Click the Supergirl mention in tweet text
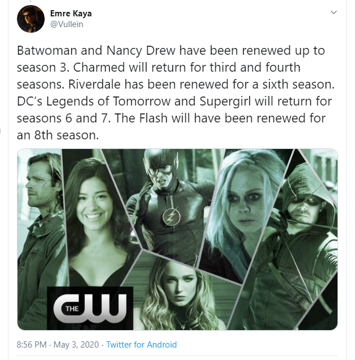 [x=225, y=101]
